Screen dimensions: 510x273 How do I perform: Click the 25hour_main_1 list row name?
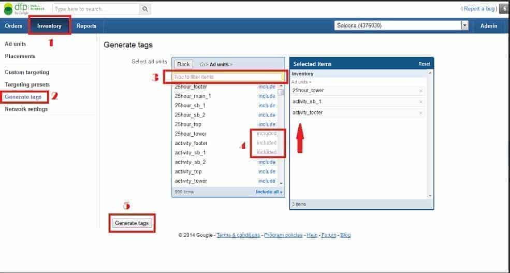coord(193,96)
